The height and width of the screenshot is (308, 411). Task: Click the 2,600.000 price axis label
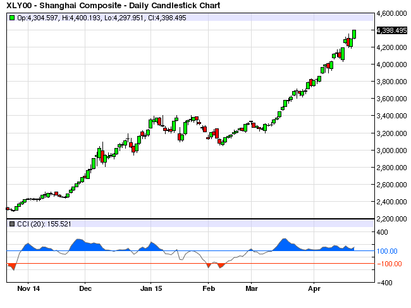(x=391, y=185)
